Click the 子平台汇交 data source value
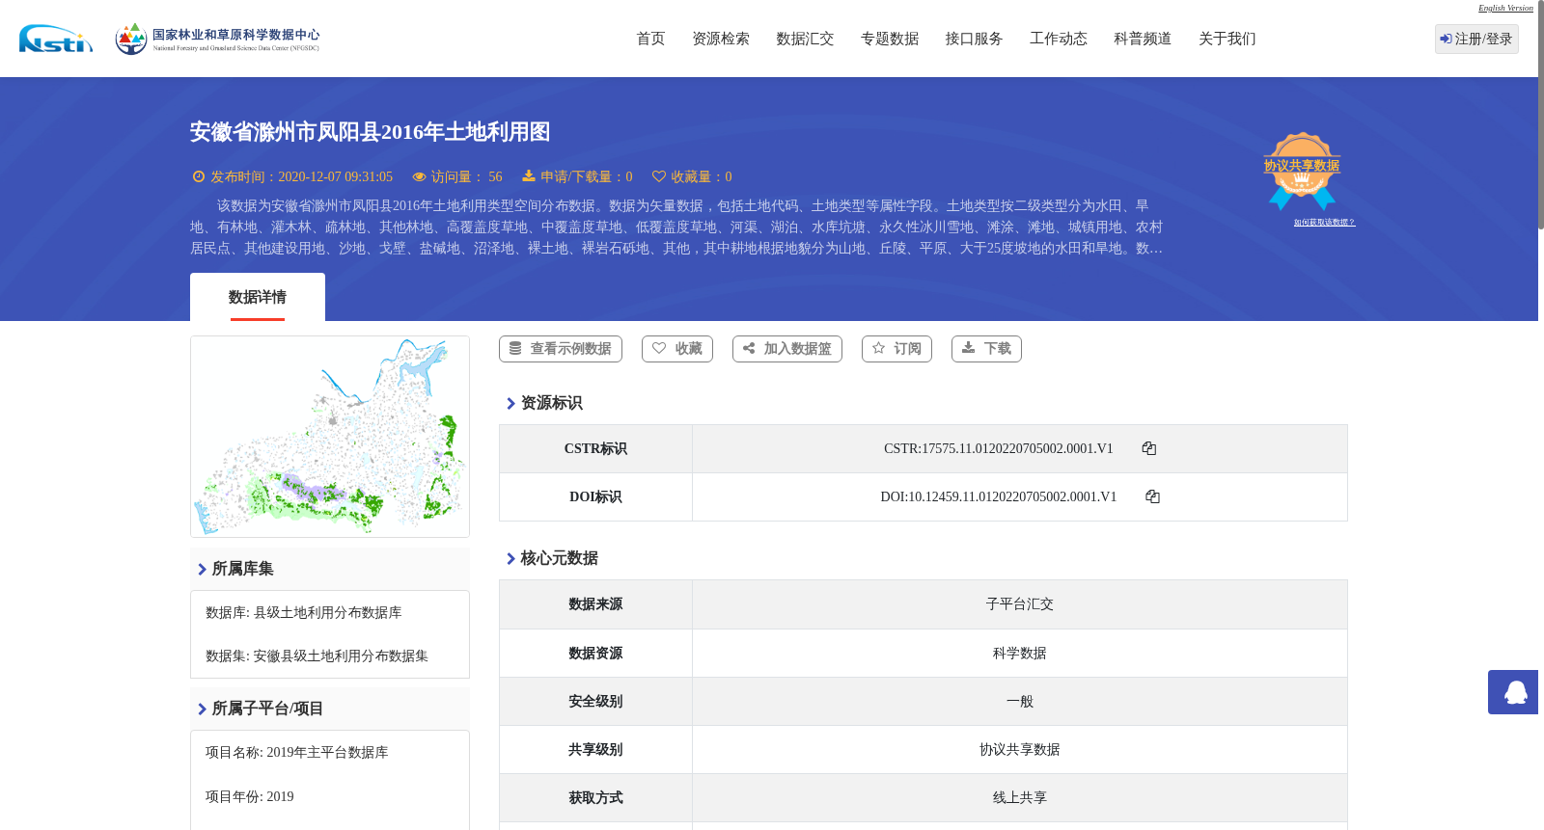 (1020, 604)
